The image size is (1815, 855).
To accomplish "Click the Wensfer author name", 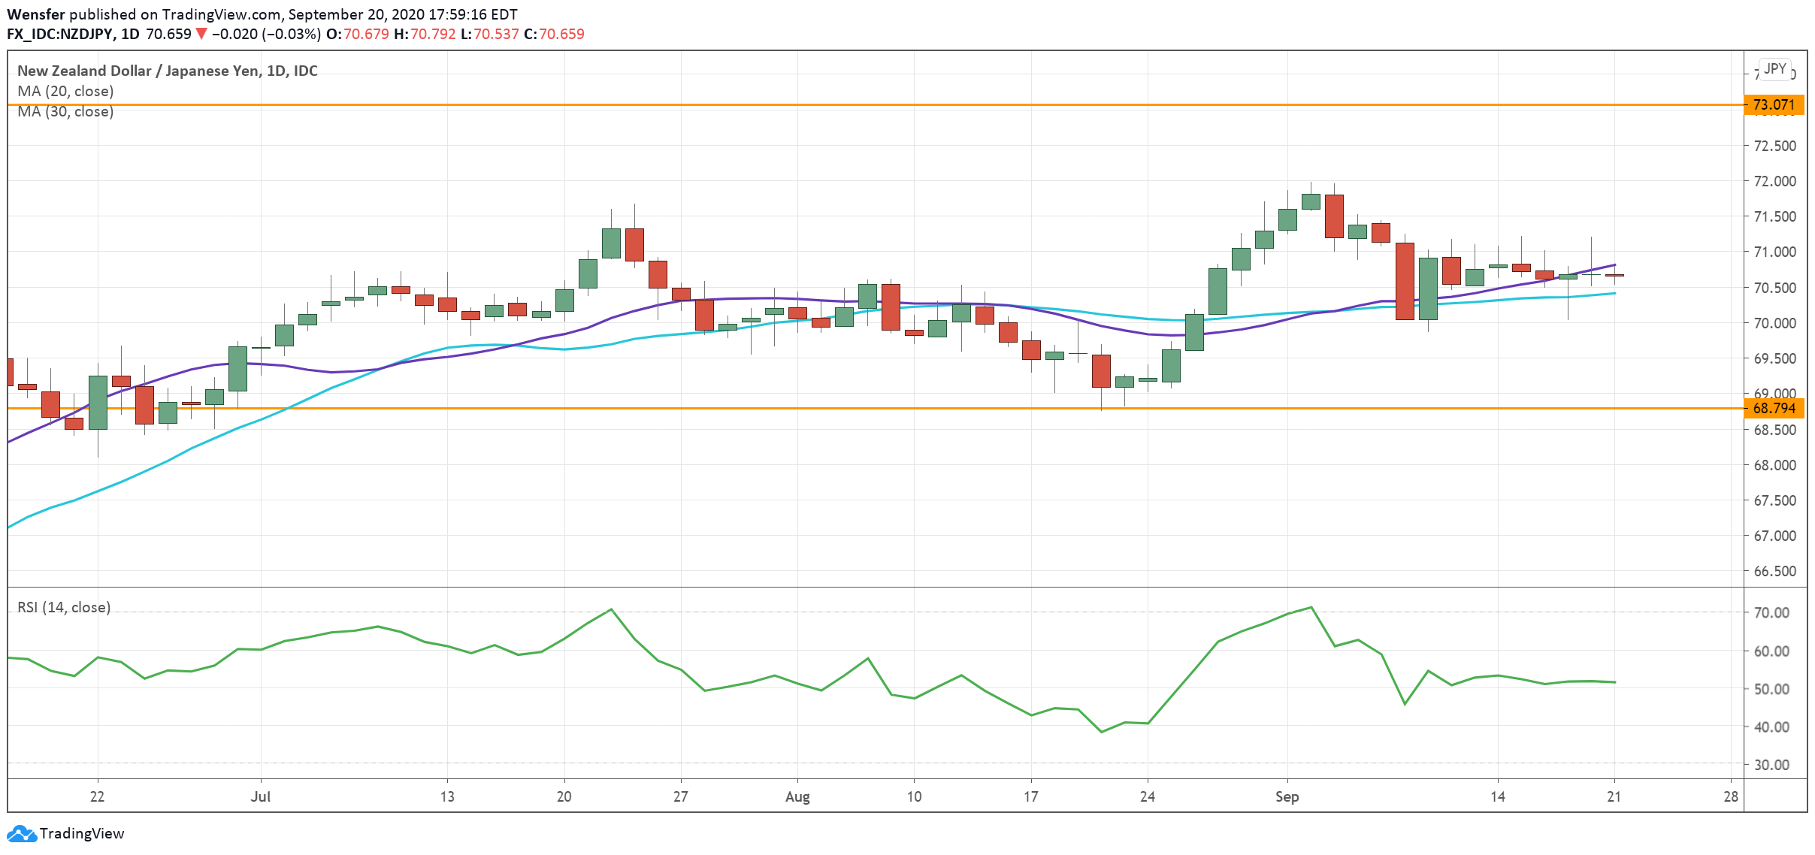I will coord(35,14).
